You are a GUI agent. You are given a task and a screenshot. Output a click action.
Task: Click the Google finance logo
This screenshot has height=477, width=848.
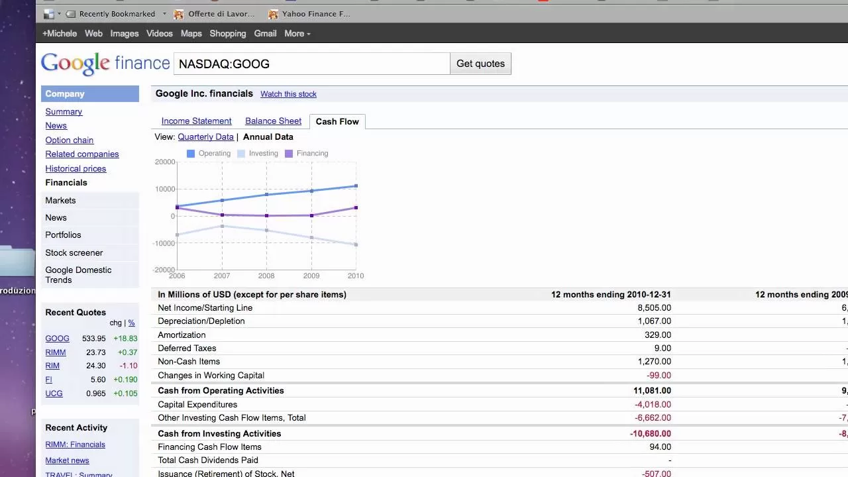click(x=105, y=64)
